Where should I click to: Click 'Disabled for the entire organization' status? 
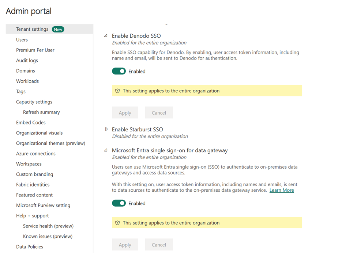(x=150, y=136)
